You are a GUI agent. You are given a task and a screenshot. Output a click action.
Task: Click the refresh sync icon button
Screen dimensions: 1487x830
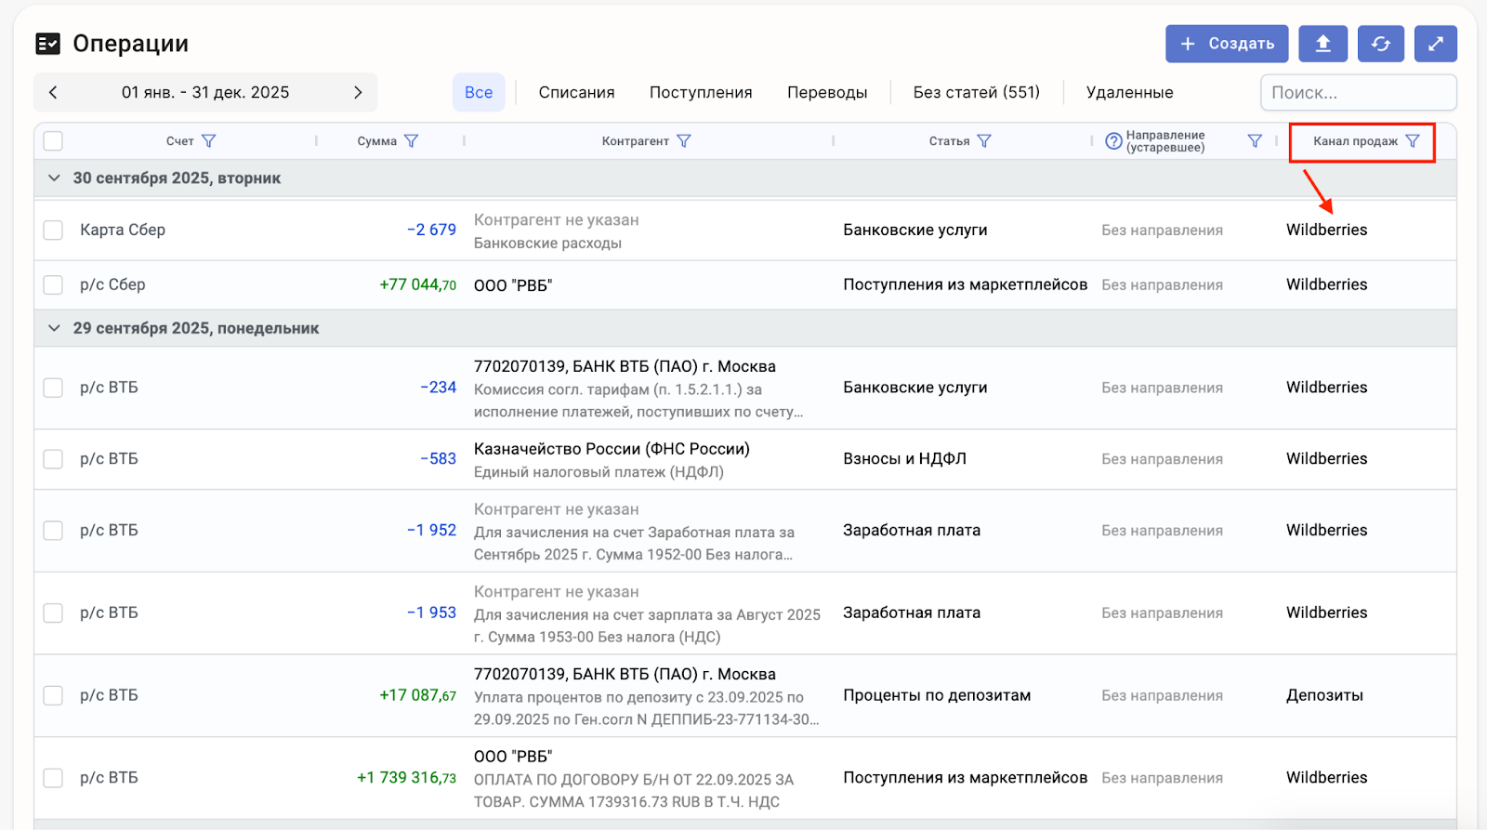coord(1380,44)
